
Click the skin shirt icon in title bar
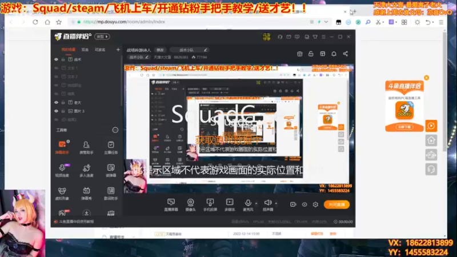point(315,37)
